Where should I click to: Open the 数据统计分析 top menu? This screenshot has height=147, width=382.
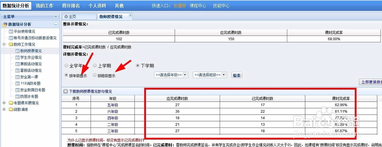(16, 6)
